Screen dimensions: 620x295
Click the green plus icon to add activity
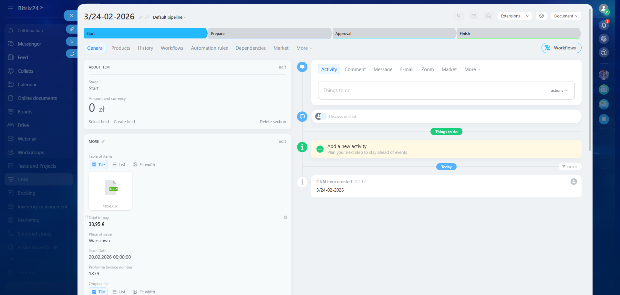[320, 149]
